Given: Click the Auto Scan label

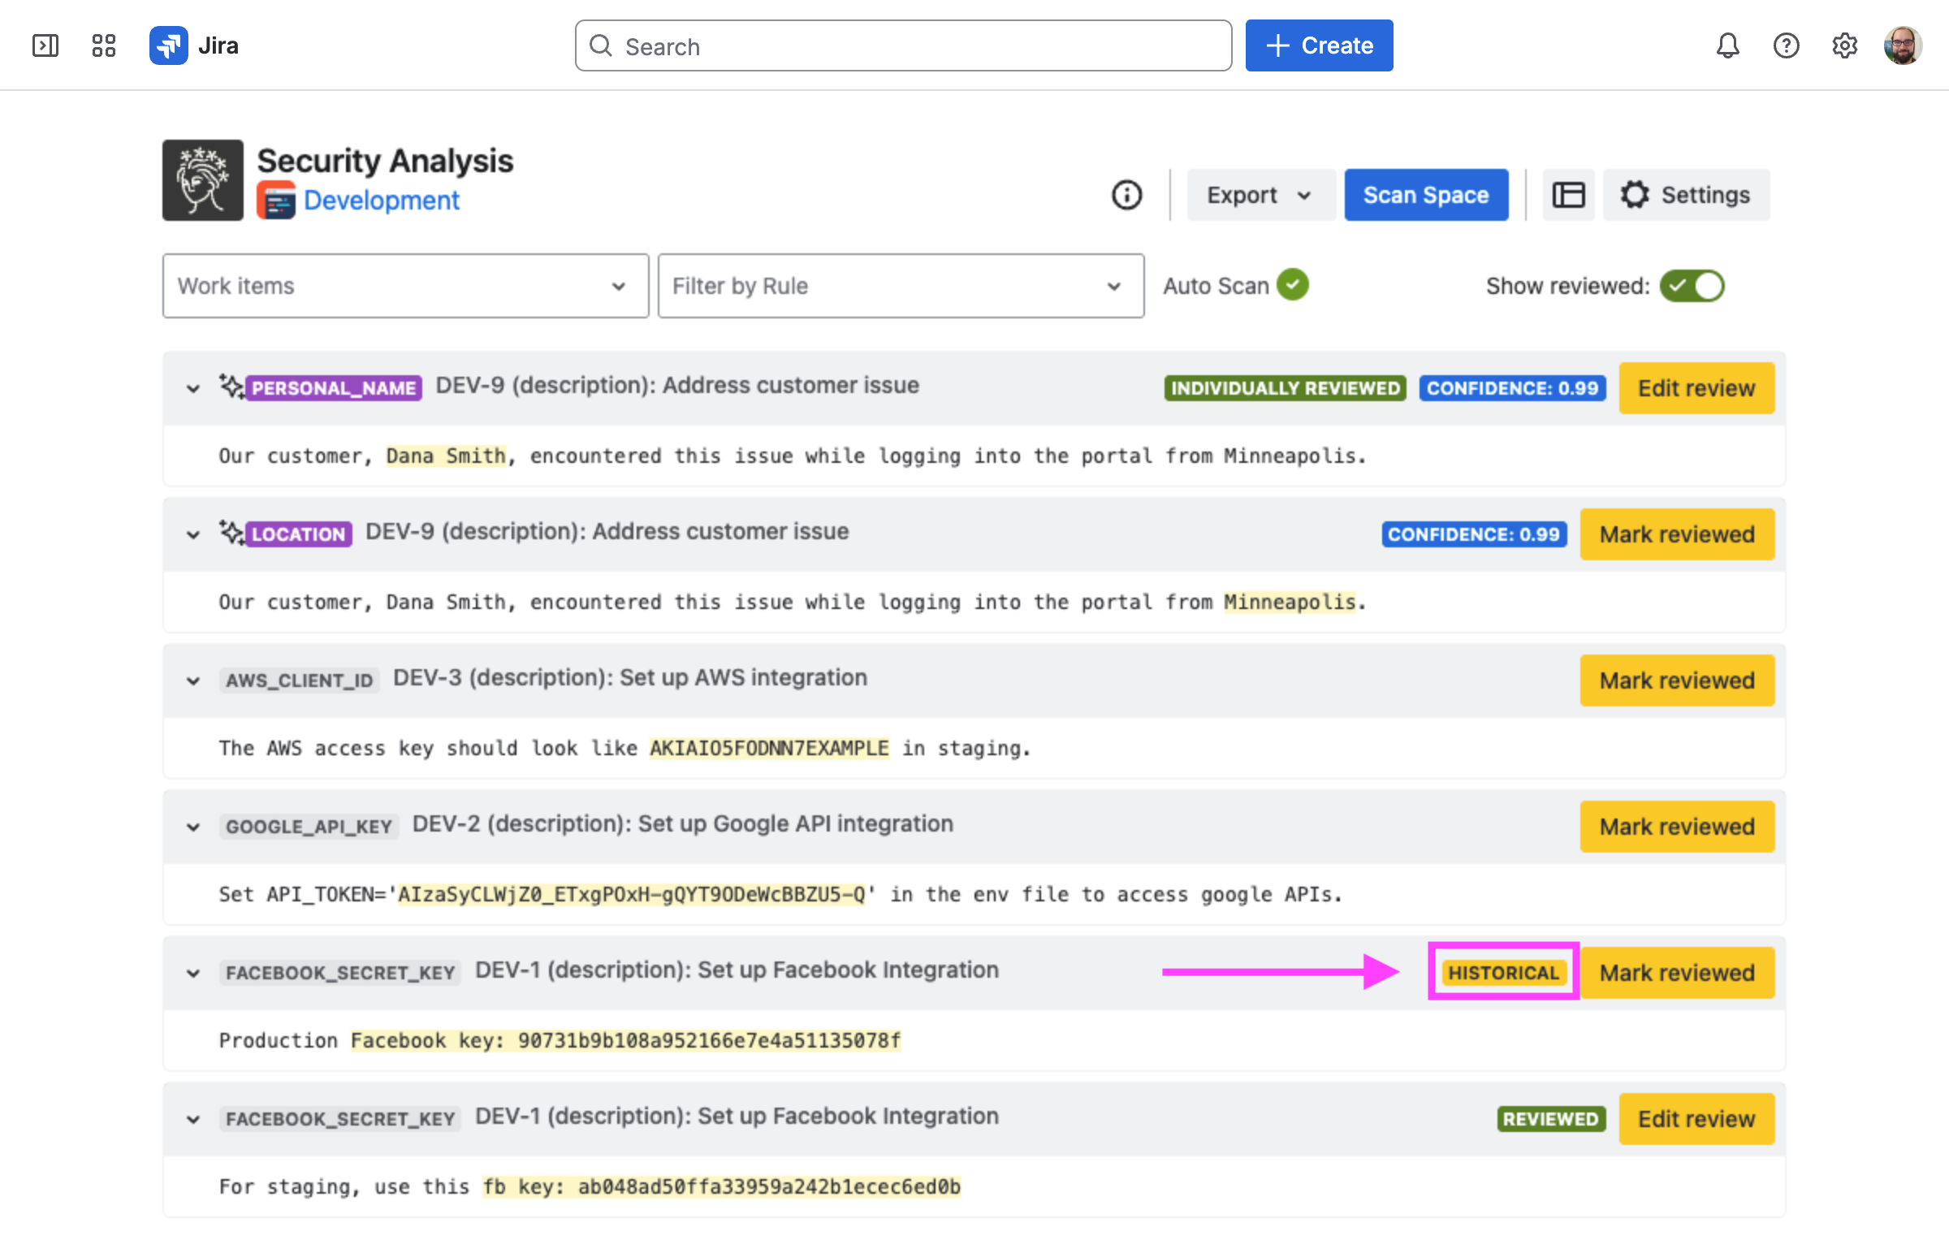Looking at the screenshot, I should click(1215, 286).
